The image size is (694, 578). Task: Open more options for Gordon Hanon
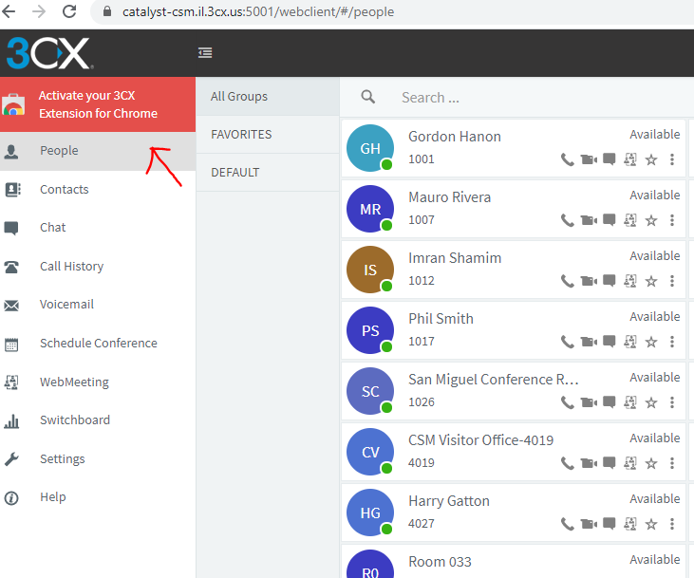pyautogui.click(x=672, y=159)
